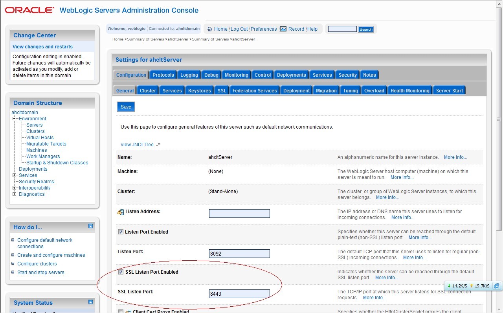Select Security Realms in the tree
503x313 pixels.
(x=37, y=182)
